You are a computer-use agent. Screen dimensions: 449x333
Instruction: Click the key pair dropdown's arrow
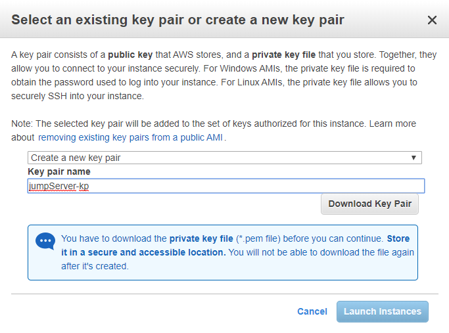point(414,158)
